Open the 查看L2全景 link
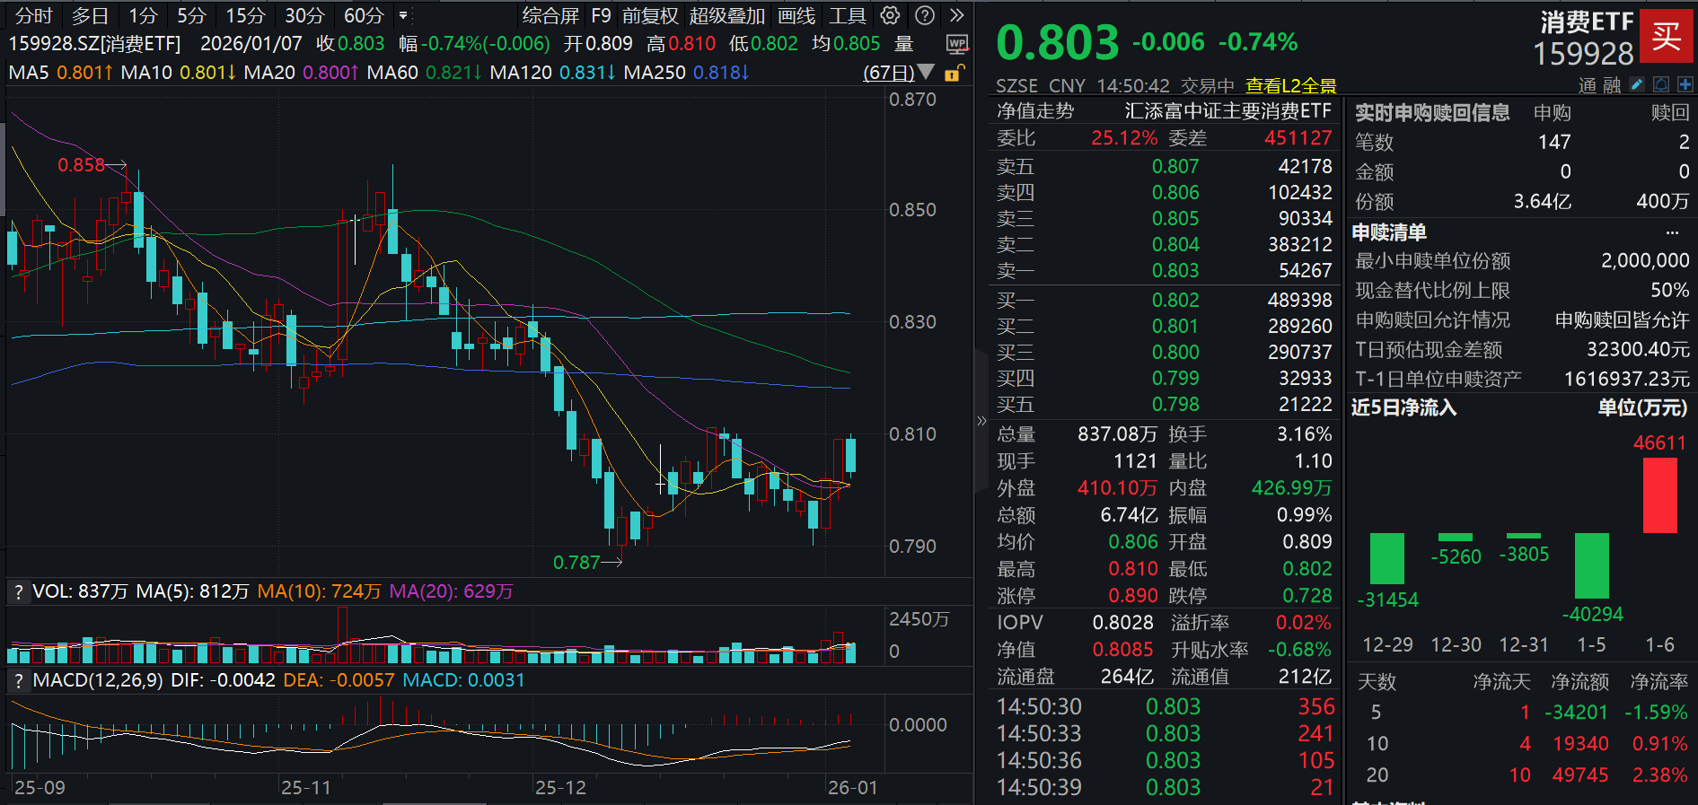Screen dimensions: 1698x805 click(x=1290, y=85)
